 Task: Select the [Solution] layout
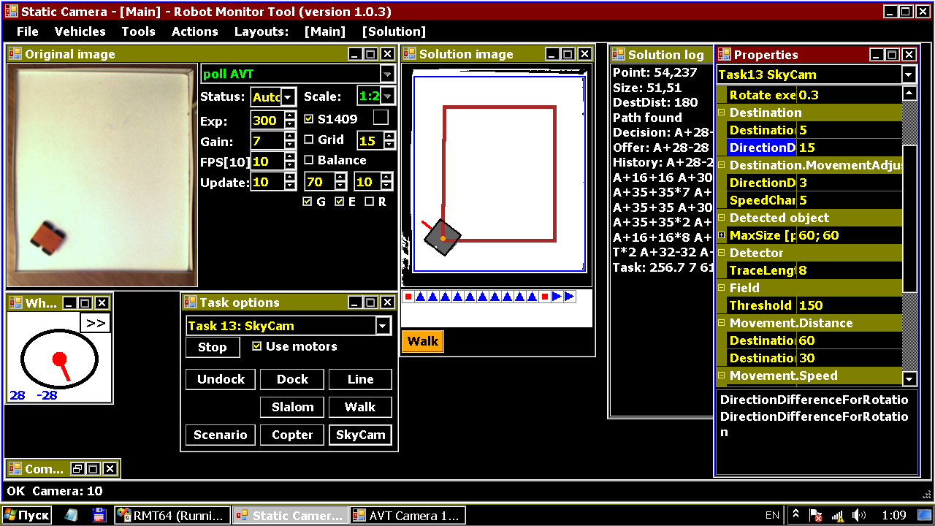pyautogui.click(x=394, y=31)
